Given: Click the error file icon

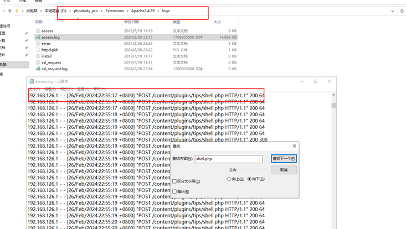Looking at the screenshot, I should point(38,44).
